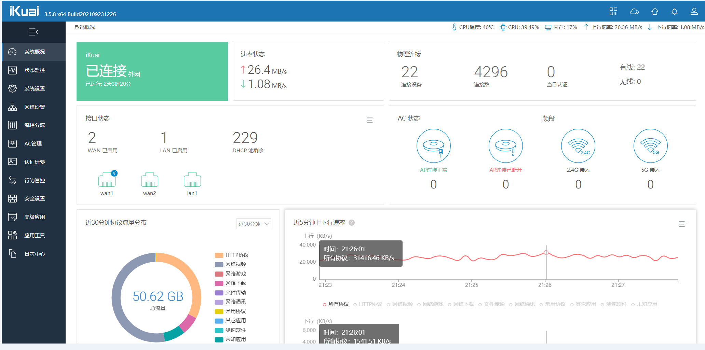
Task: Toggle 所有协议 series in chart legend
Action: click(x=336, y=304)
